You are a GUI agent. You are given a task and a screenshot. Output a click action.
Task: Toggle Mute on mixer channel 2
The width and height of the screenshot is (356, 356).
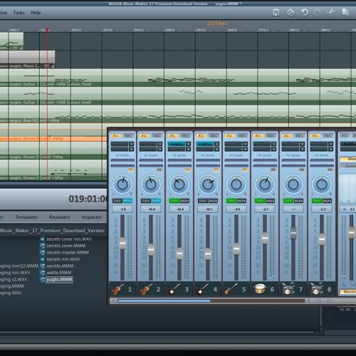point(156,201)
